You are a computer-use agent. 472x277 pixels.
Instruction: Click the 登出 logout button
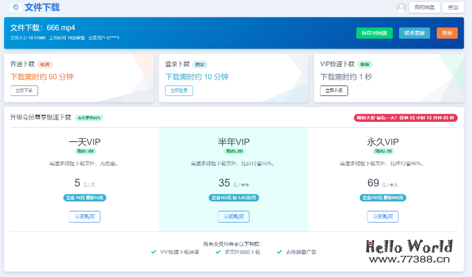[x=453, y=7]
